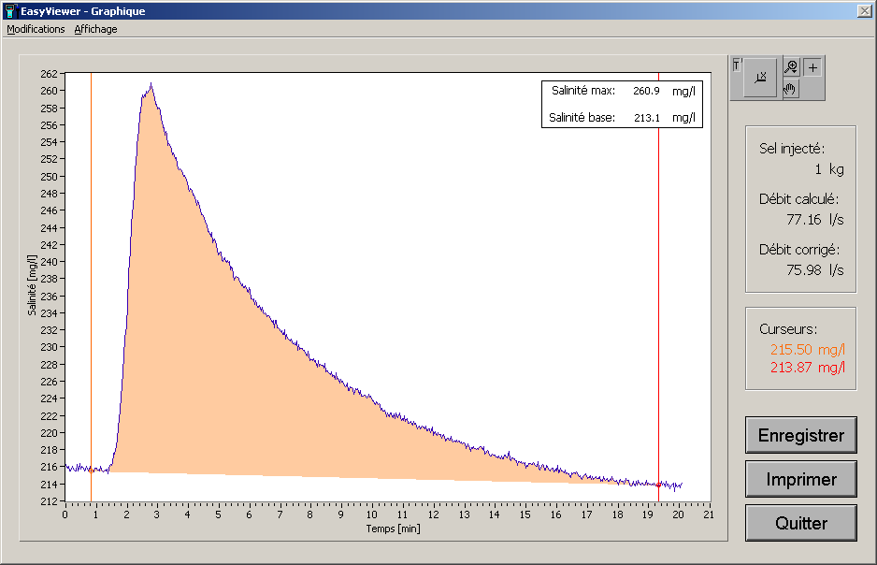
Task: Select the red cursor line on the graph
Action: point(657,281)
